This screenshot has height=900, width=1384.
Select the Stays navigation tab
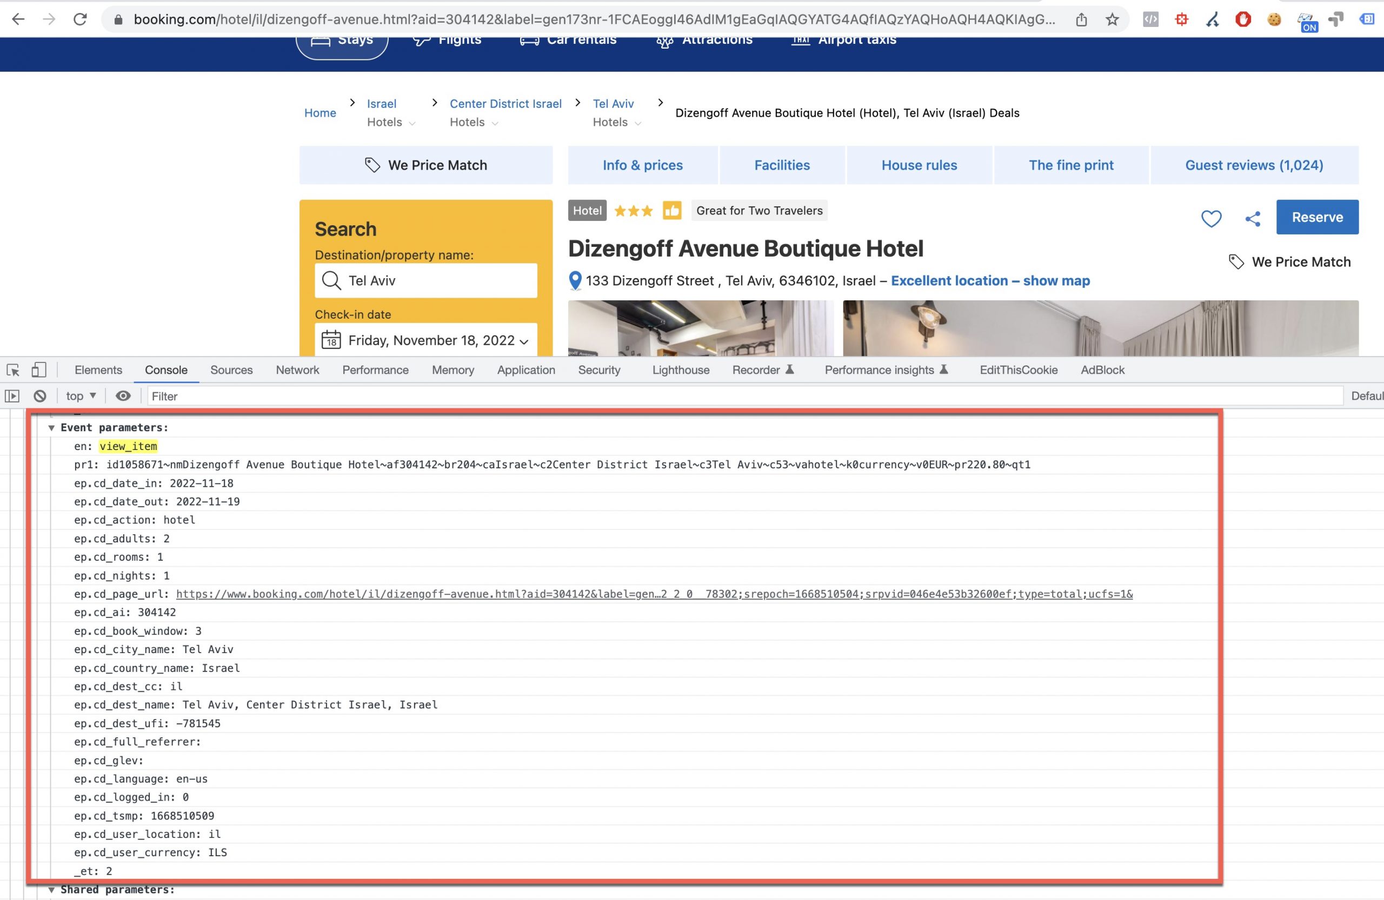tap(342, 44)
